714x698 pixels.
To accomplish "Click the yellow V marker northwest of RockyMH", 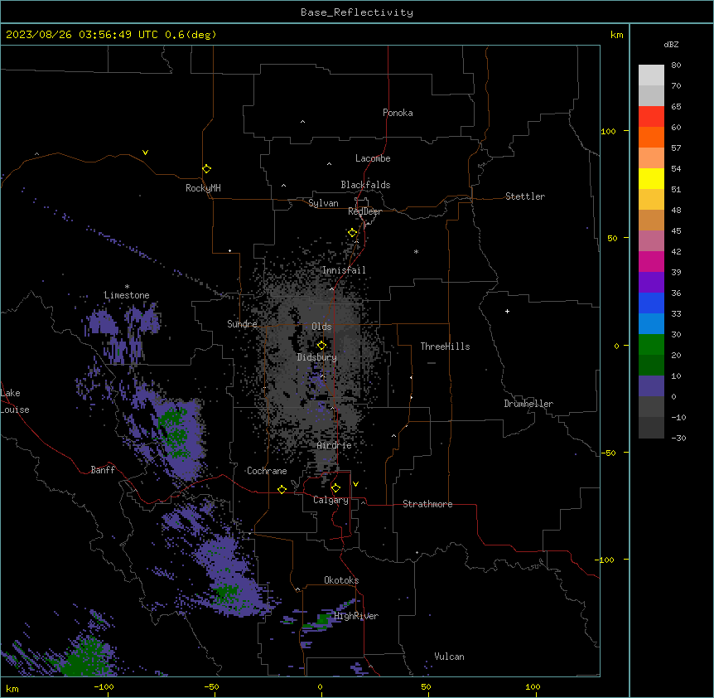I will [145, 153].
